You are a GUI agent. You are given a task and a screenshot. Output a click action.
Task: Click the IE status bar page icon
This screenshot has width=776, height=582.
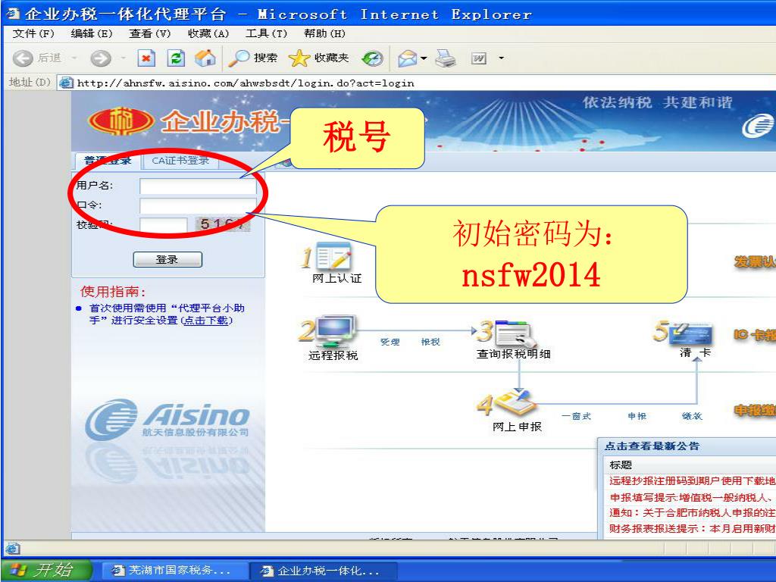(12, 549)
